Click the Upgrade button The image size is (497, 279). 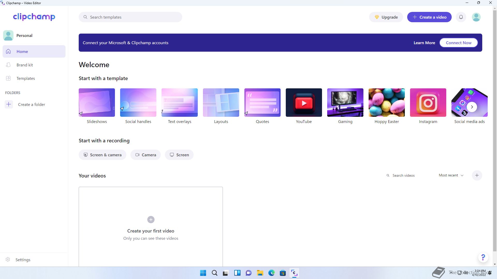click(x=386, y=17)
